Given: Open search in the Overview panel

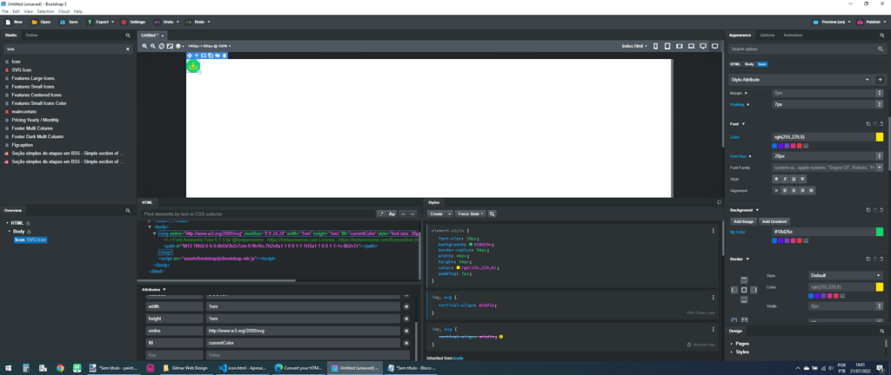Looking at the screenshot, I should click(128, 210).
